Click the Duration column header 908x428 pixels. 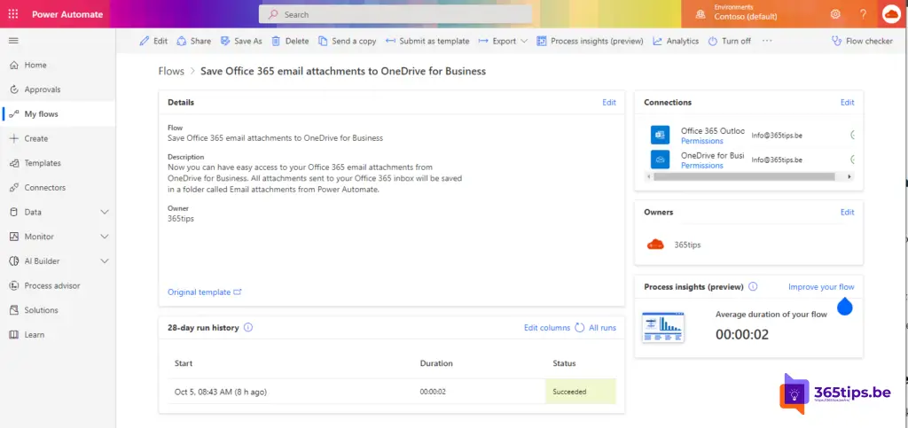(x=436, y=363)
